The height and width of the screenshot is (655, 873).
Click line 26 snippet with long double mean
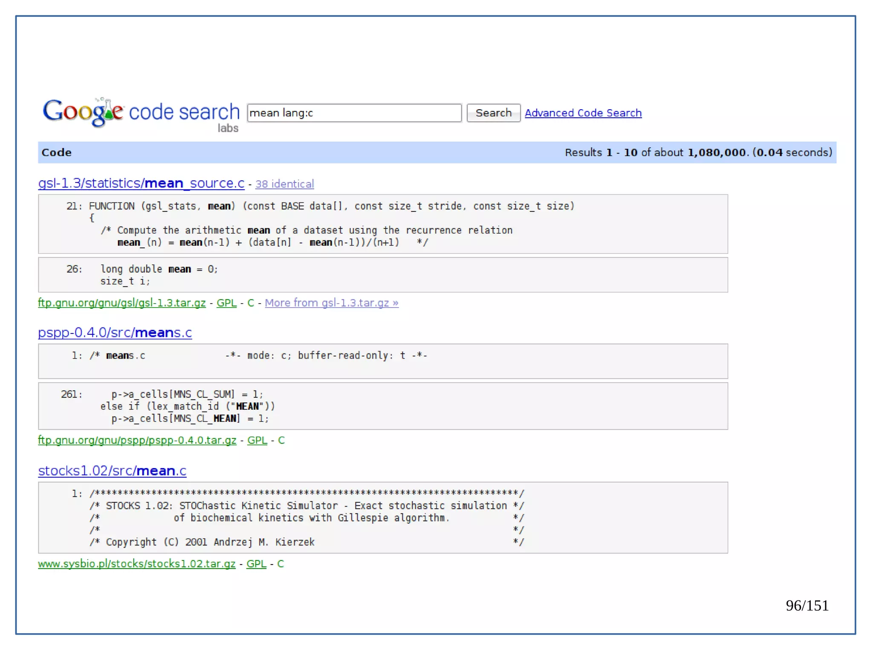pos(382,275)
